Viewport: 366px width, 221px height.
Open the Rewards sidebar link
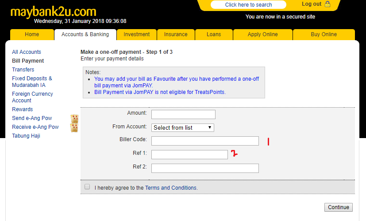click(23, 109)
